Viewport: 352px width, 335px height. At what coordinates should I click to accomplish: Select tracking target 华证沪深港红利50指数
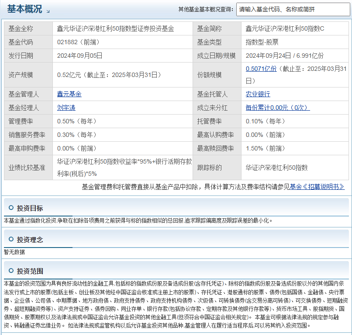[x=276, y=167]
